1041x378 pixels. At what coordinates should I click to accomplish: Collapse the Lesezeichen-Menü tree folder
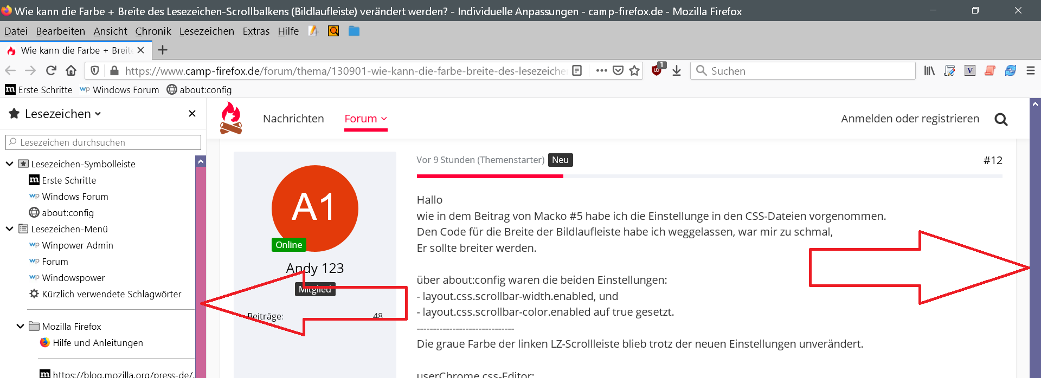click(x=9, y=229)
